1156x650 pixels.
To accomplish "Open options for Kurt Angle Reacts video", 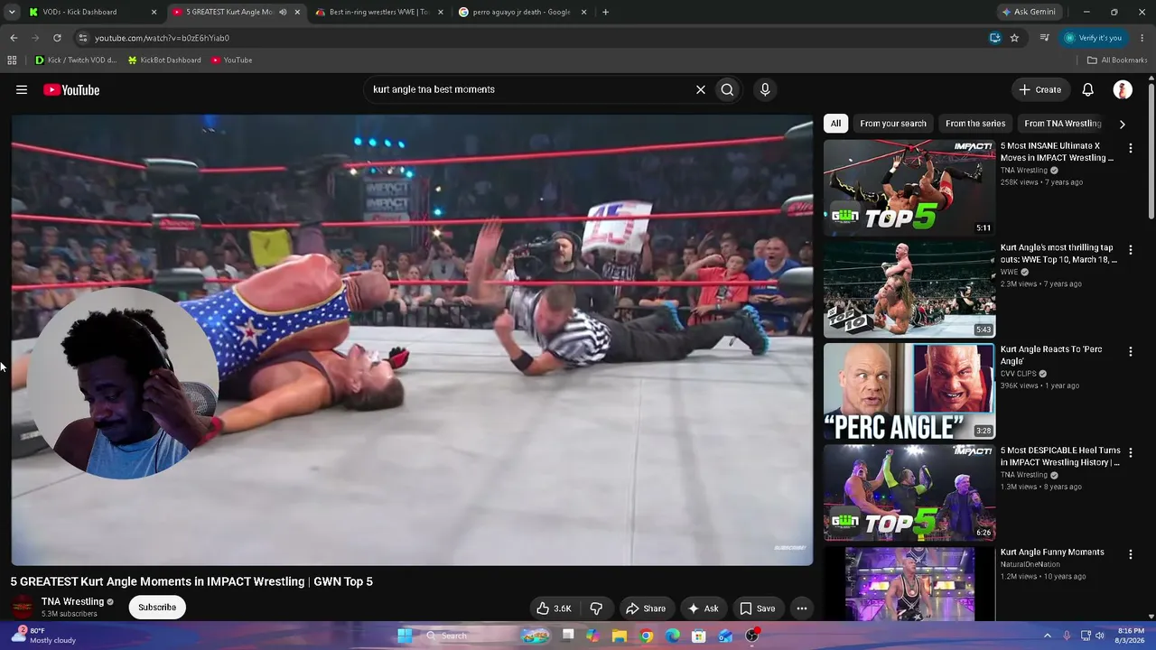I will point(1130,351).
